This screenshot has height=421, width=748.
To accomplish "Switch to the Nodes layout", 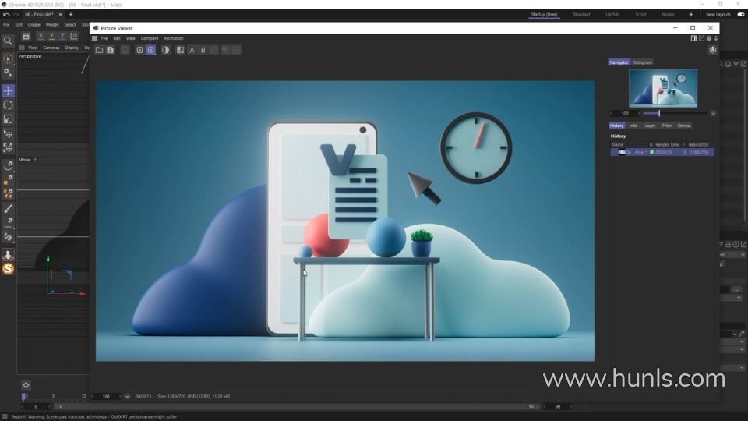I will (x=668, y=15).
